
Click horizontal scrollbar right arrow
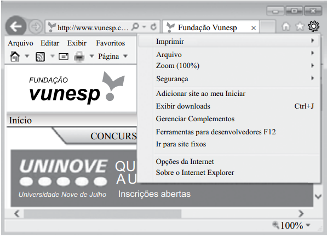click(301, 213)
